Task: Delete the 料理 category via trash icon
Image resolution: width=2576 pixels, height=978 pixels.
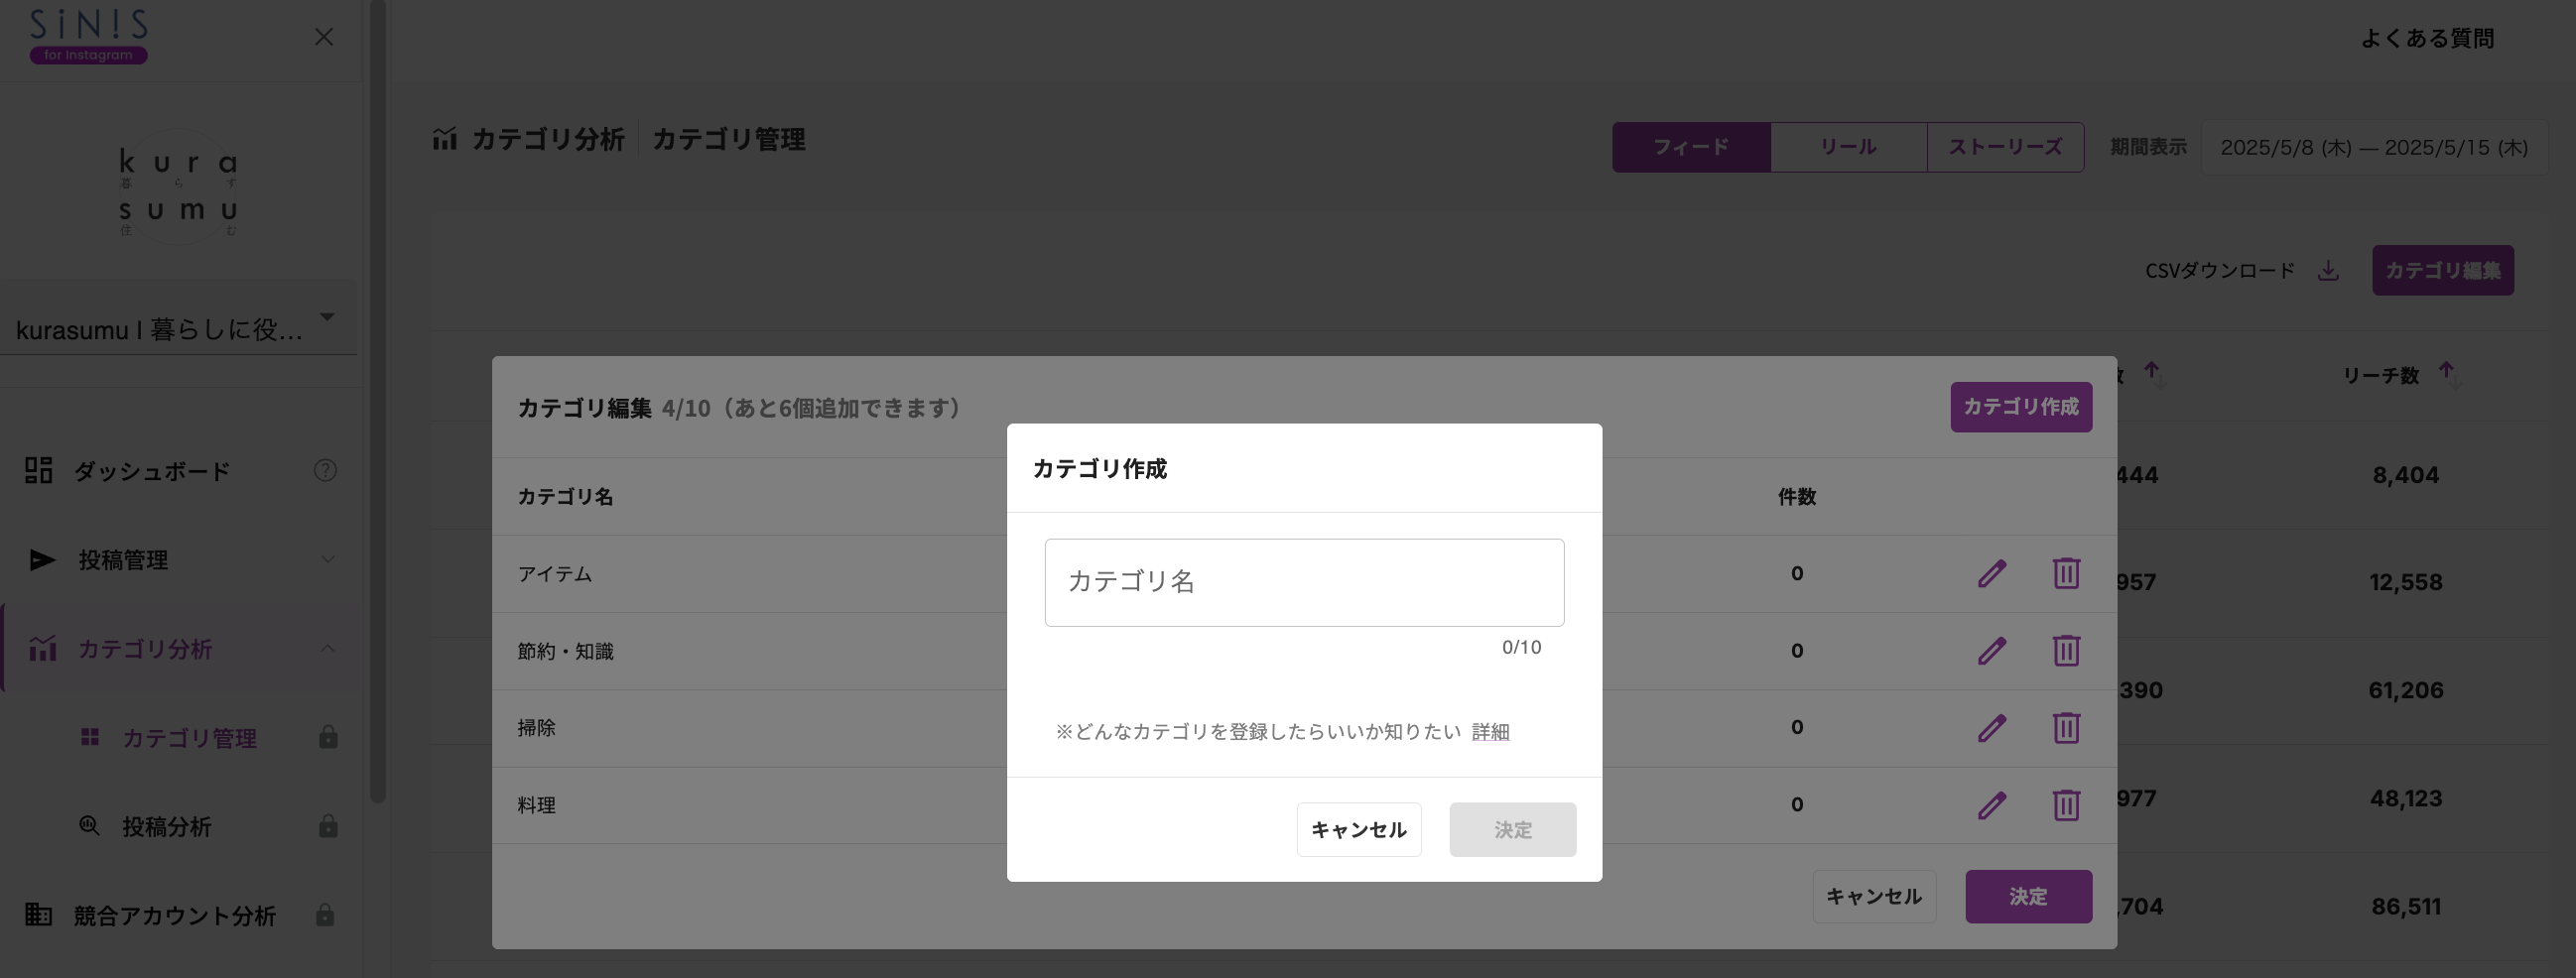Action: [2066, 805]
